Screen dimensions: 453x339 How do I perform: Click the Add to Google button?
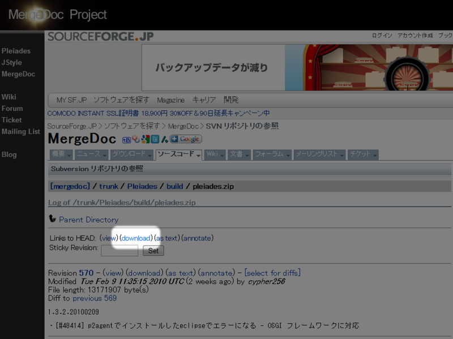pos(186,139)
